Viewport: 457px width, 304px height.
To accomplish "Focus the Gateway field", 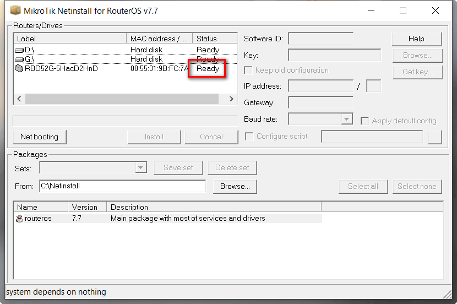I will coord(320,102).
